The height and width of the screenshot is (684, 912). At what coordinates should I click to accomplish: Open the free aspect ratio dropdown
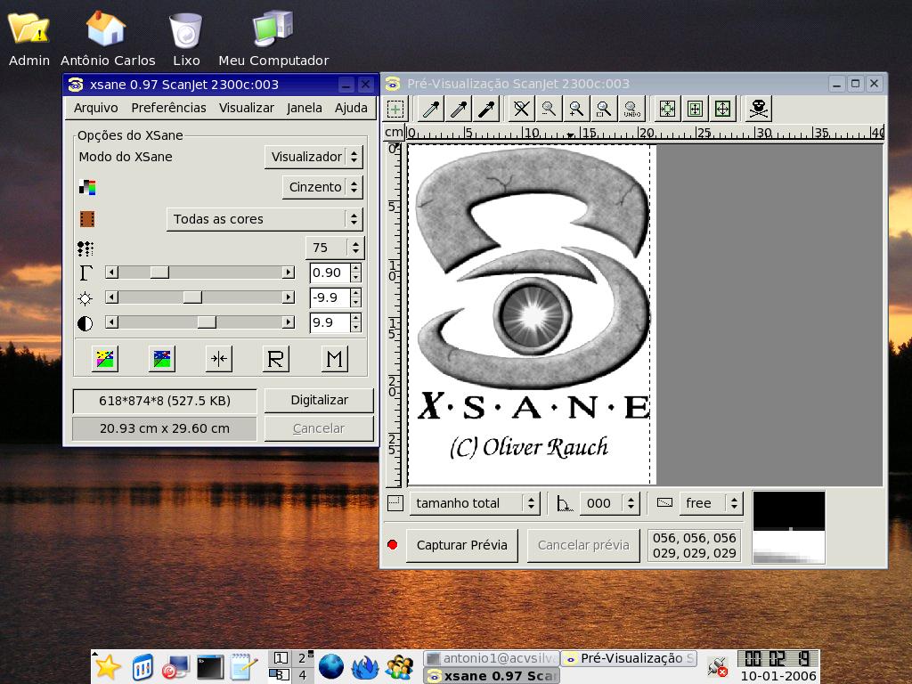click(711, 503)
